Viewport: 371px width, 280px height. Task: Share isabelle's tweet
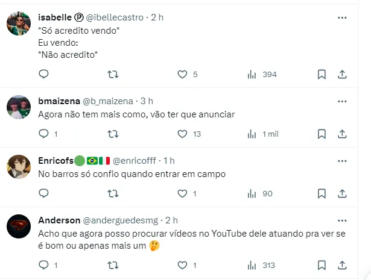pyautogui.click(x=342, y=74)
